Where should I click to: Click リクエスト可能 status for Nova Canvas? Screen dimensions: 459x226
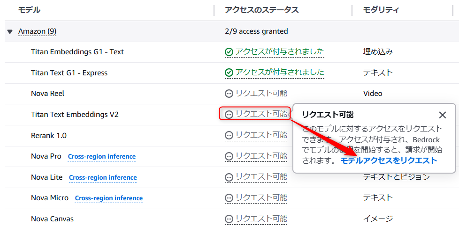(x=256, y=219)
